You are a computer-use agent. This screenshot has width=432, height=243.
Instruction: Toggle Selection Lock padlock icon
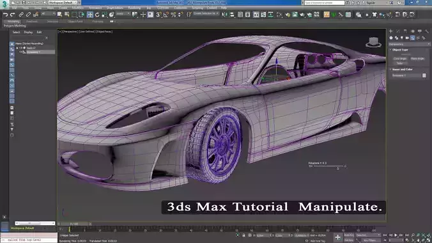coord(244,235)
